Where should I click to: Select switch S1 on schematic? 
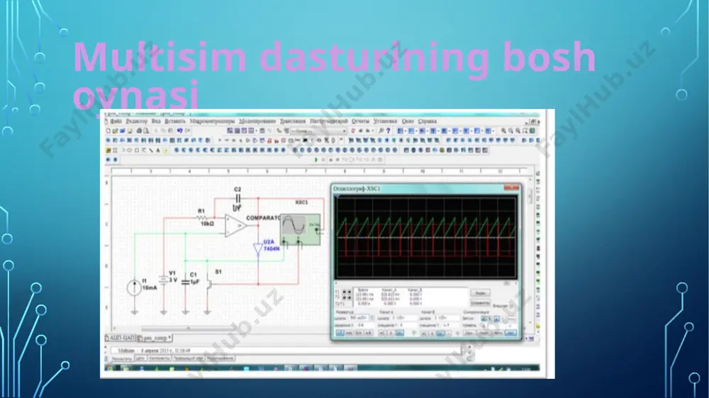(x=210, y=283)
